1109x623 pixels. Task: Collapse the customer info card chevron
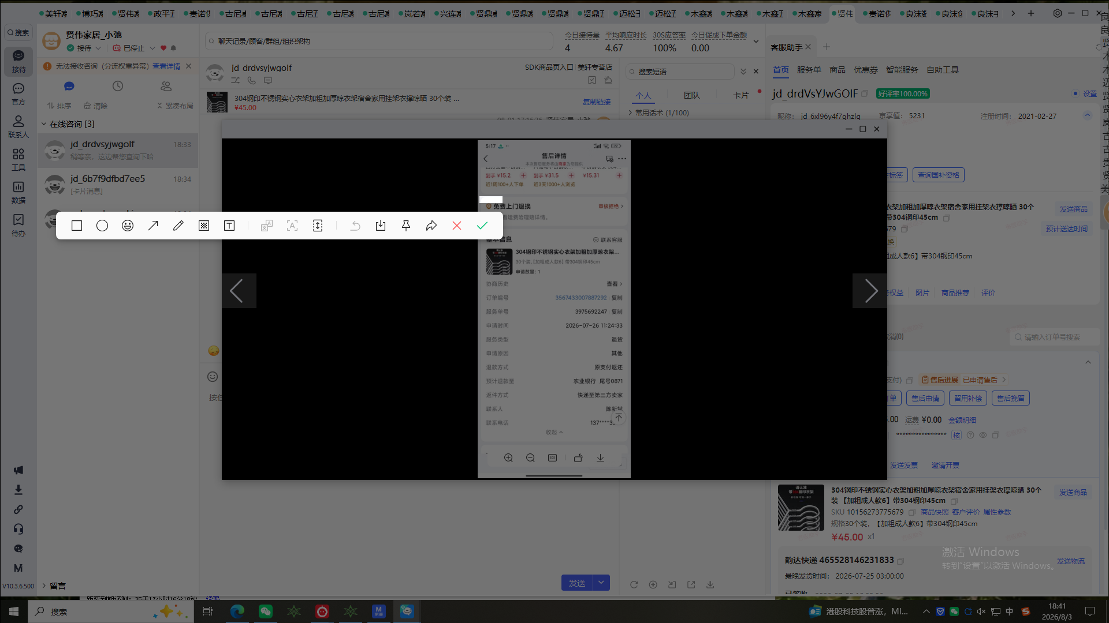pos(1088,115)
